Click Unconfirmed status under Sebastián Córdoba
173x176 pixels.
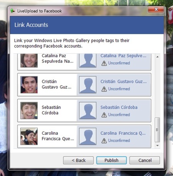click(119, 115)
